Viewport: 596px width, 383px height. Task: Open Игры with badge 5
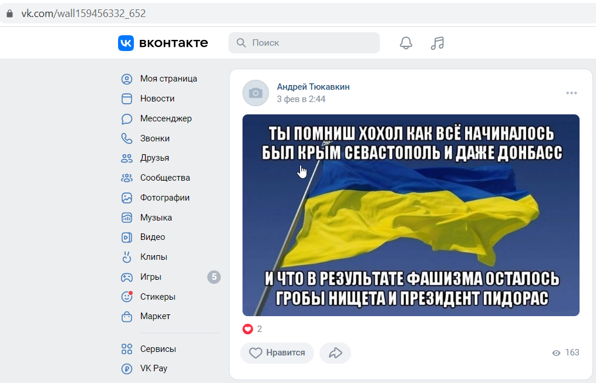click(x=169, y=277)
